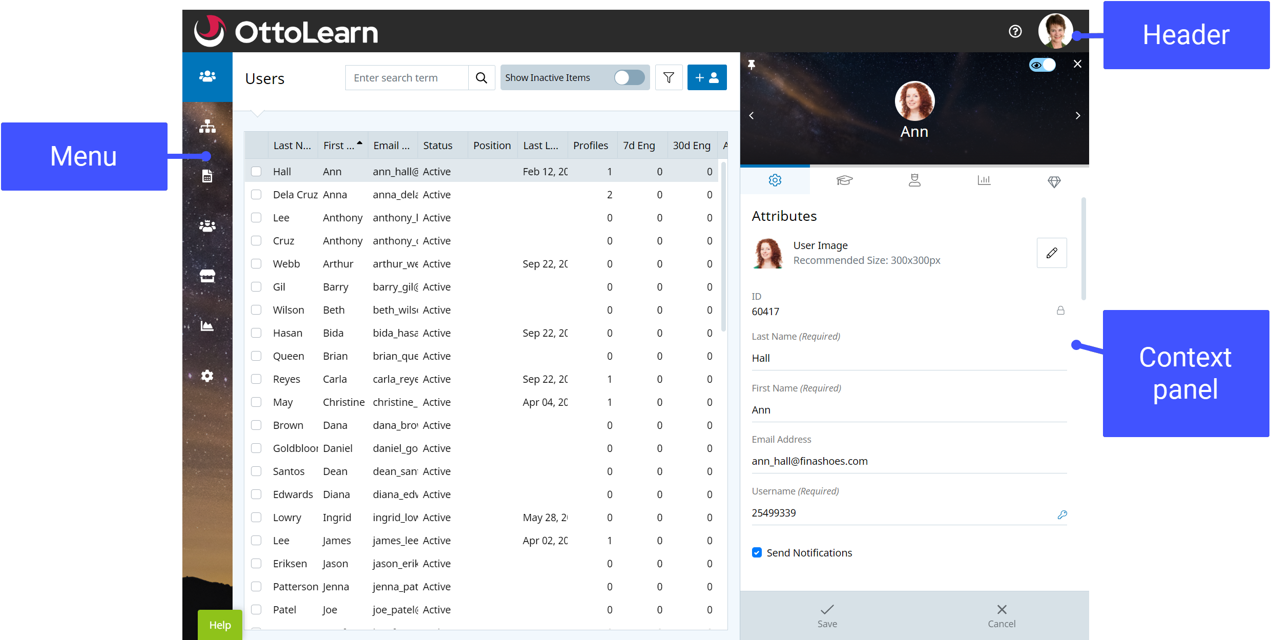The image size is (1271, 640).
Task: Open the settings gear in left menu
Action: [x=207, y=376]
